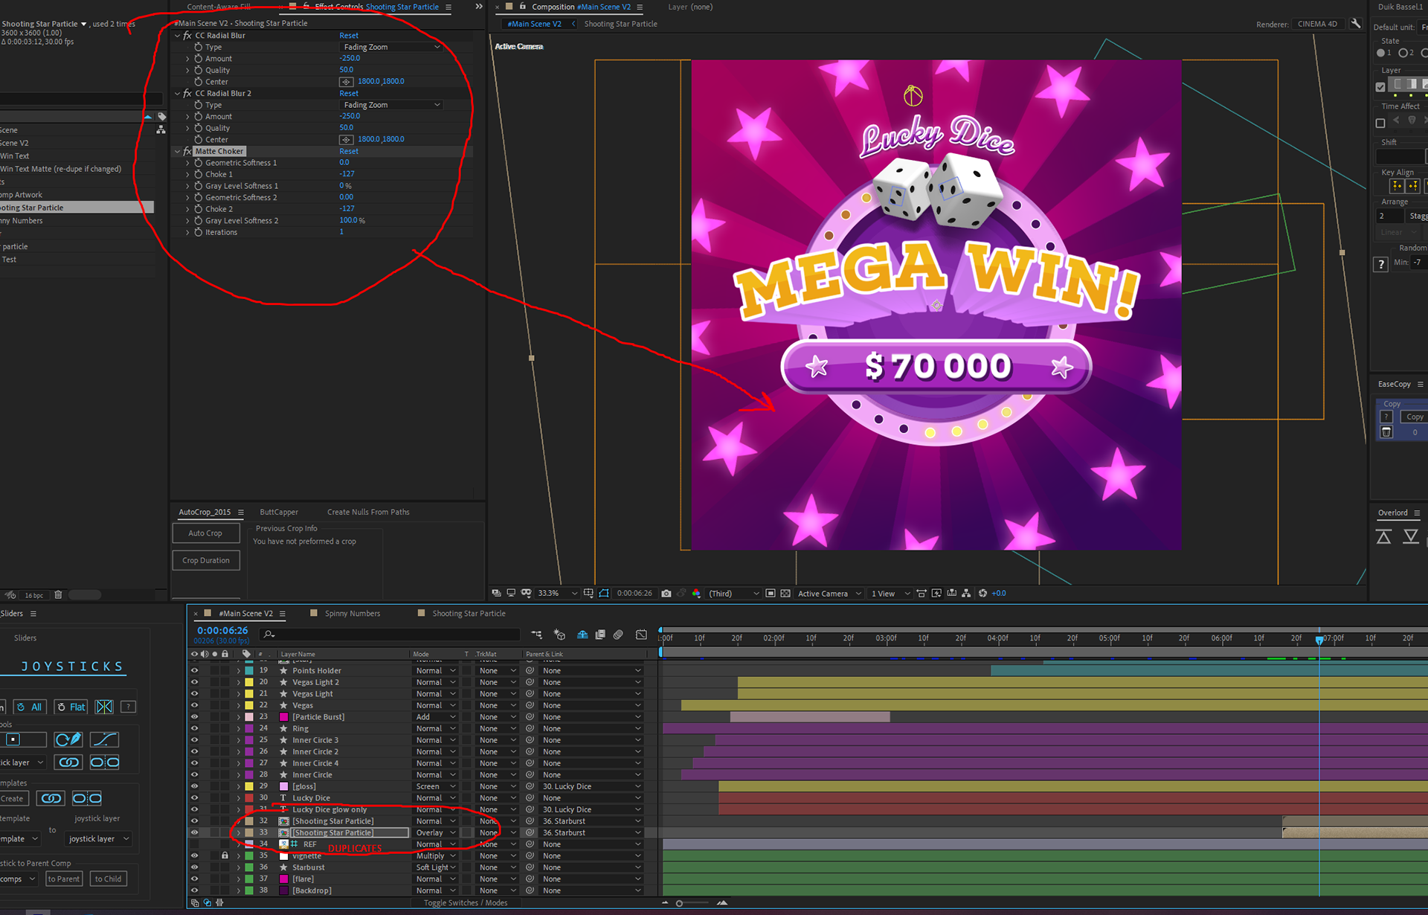The height and width of the screenshot is (915, 1428).
Task: Click the Joysticks mirror icon
Action: click(x=104, y=707)
